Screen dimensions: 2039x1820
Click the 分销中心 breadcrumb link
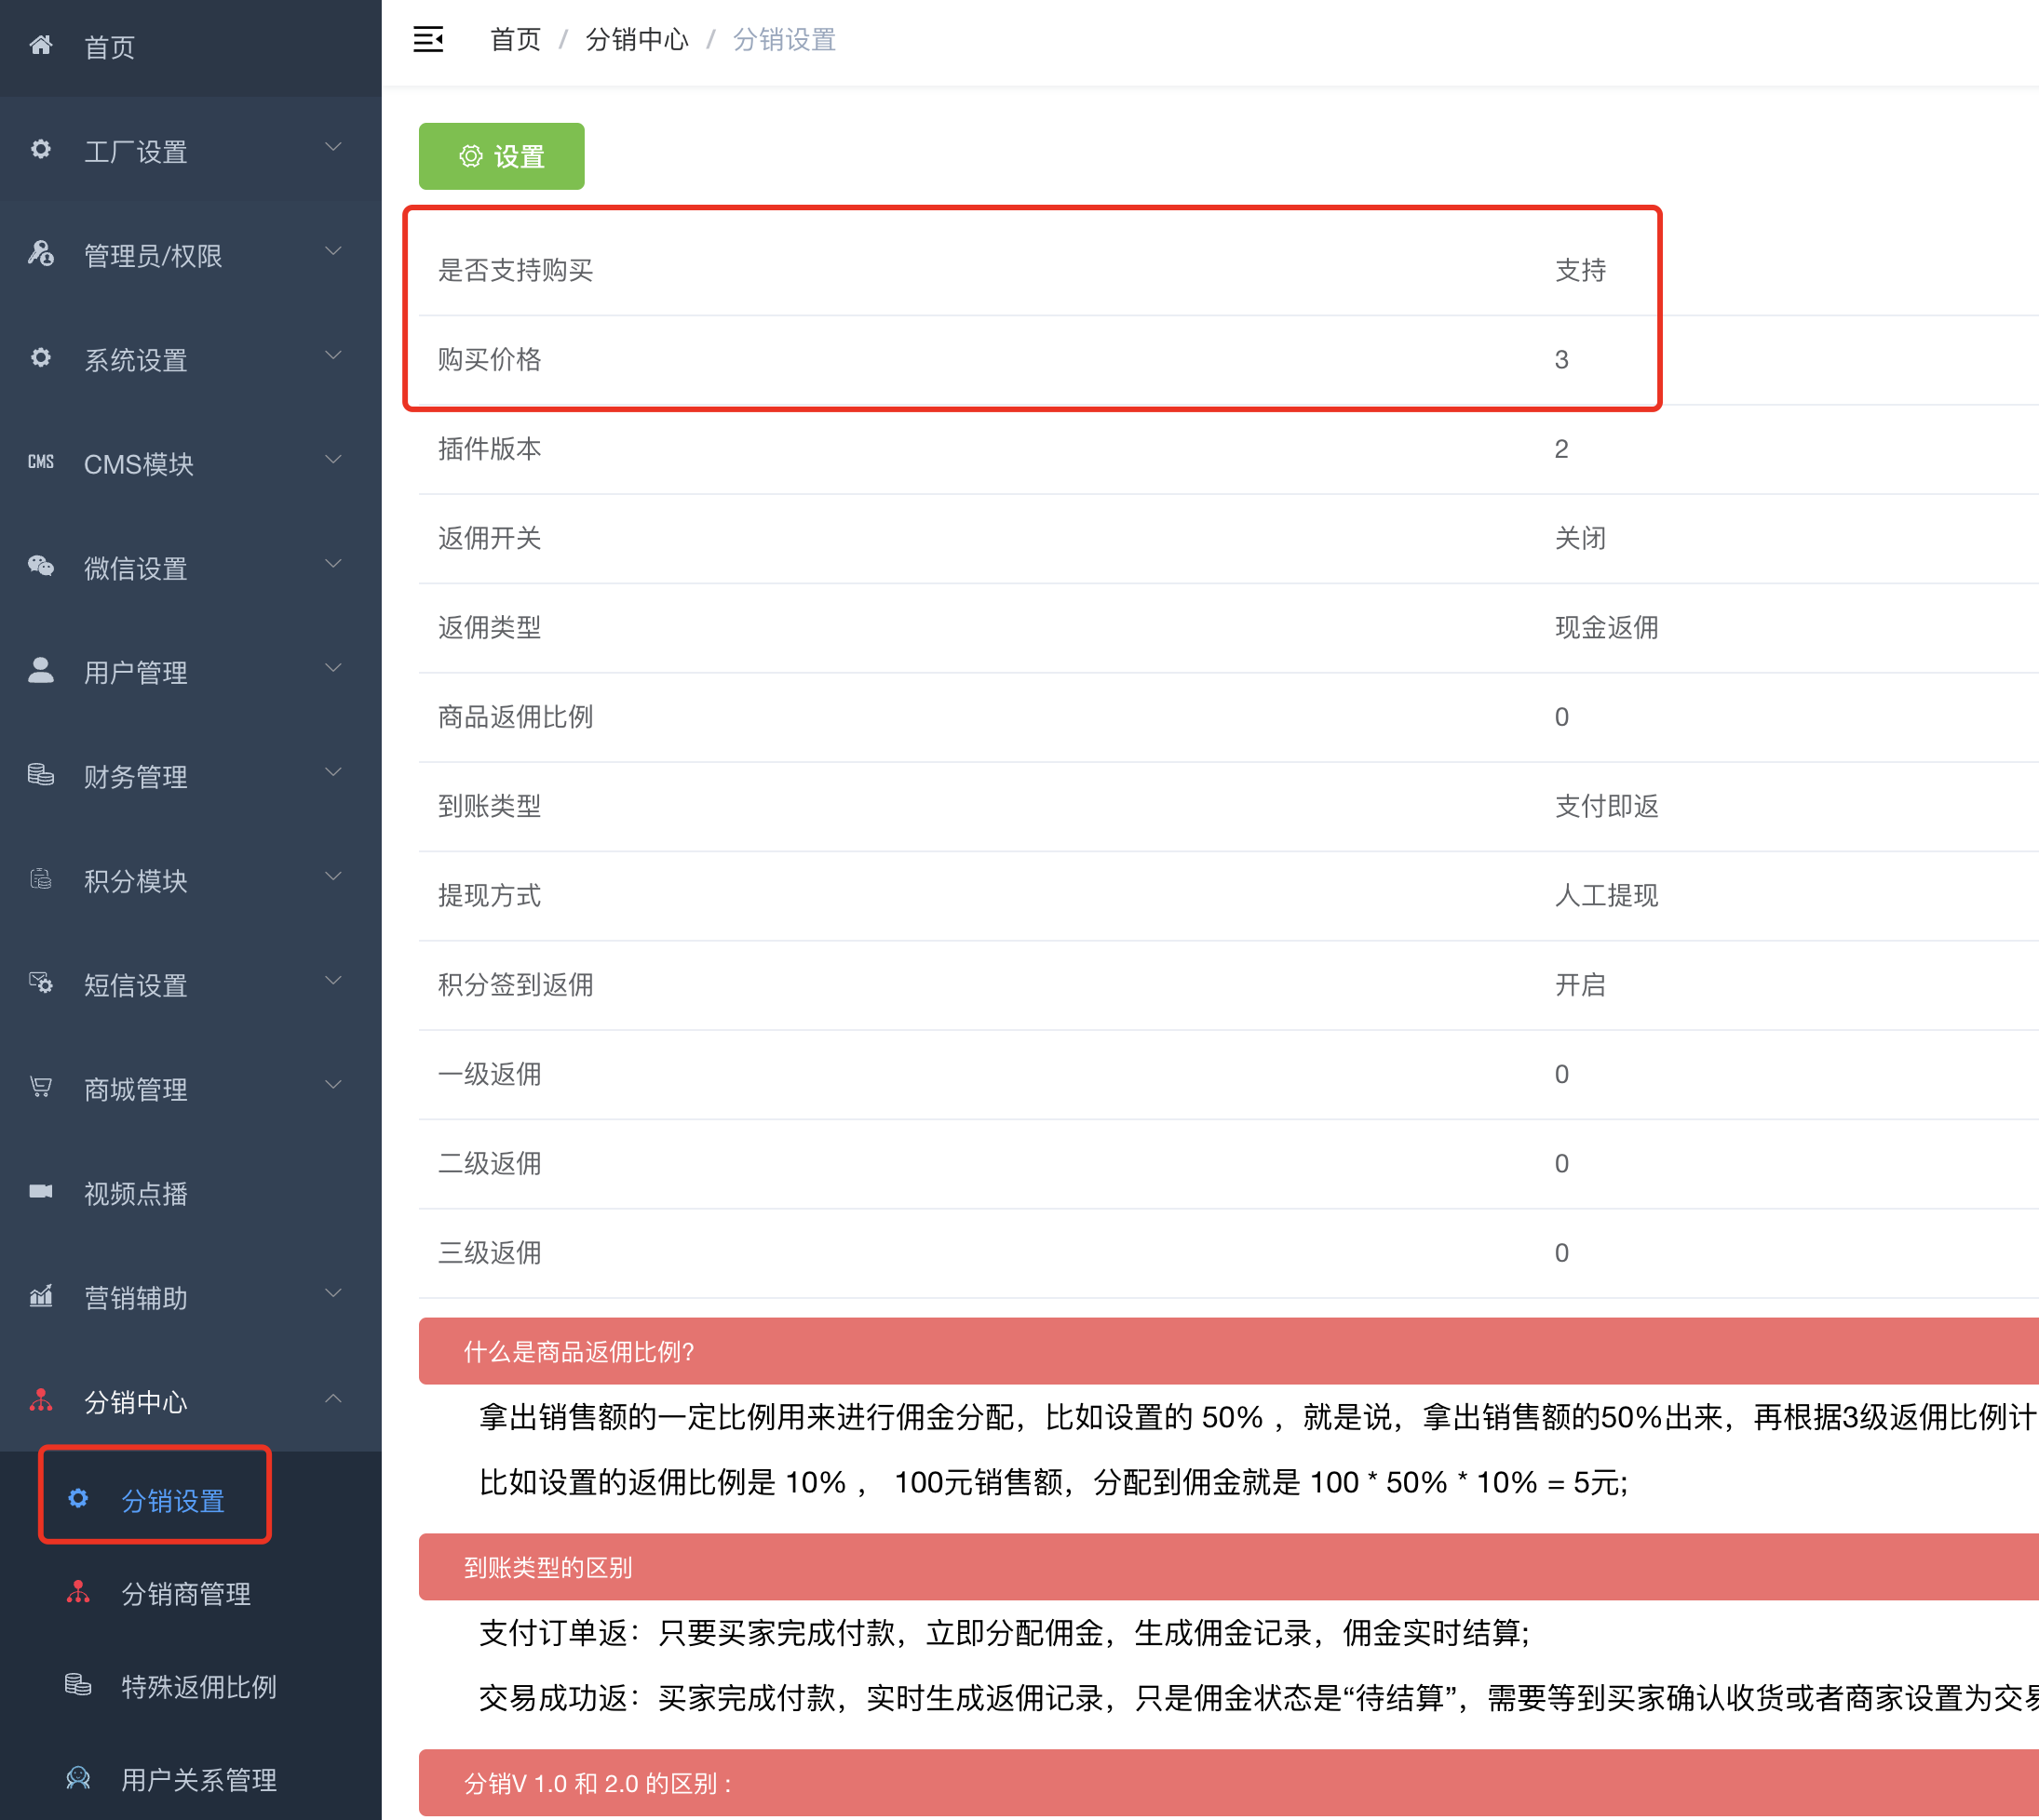pos(636,40)
